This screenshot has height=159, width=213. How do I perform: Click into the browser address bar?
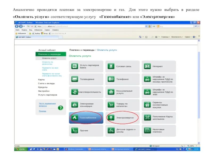tap(90, 26)
